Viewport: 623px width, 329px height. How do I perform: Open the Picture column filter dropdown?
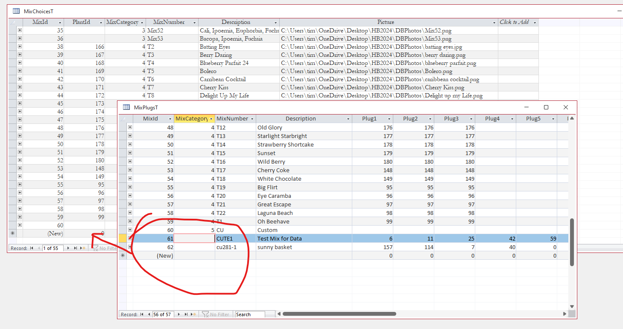pos(494,22)
